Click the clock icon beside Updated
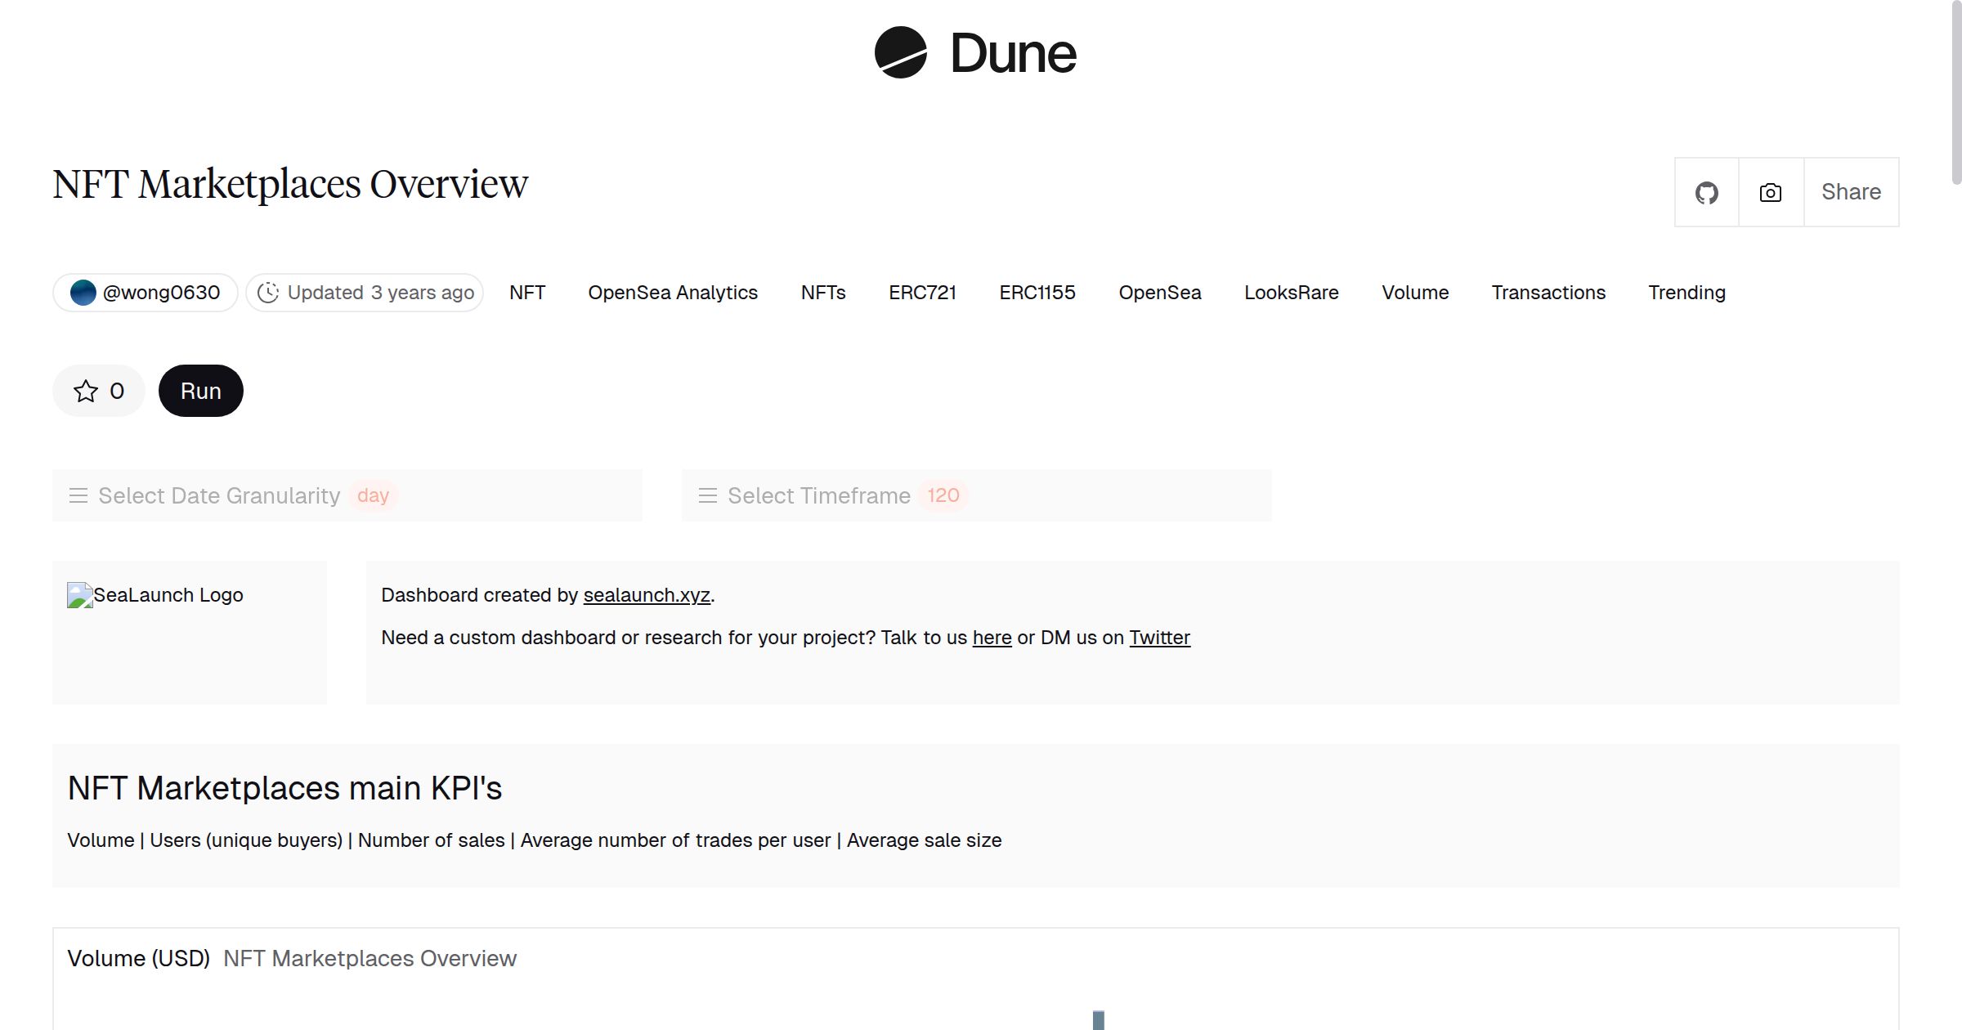Screen dimensions: 1962x1030 point(268,293)
